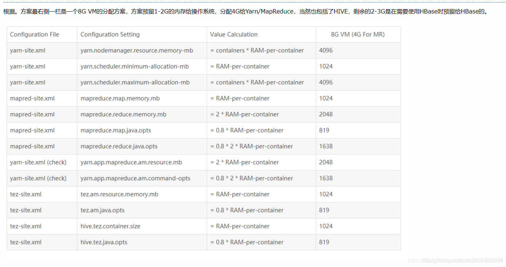Select the hive.tez.java.opts setting cell
The width and height of the screenshot is (506, 267).
142,242
